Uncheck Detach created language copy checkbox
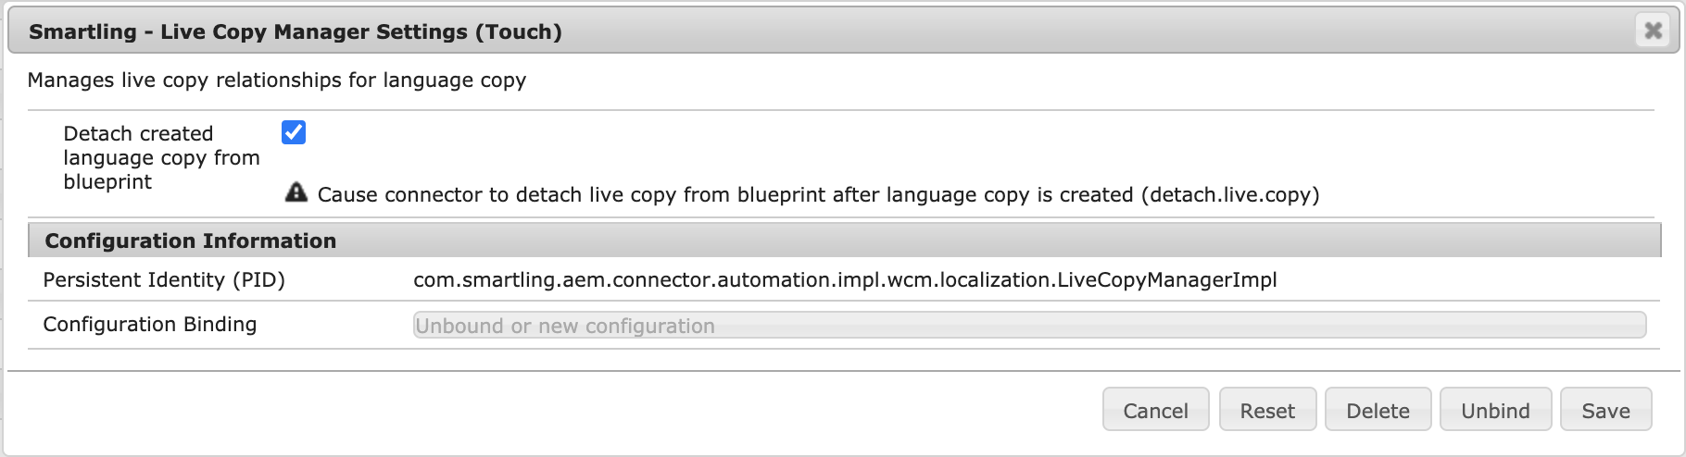 (294, 132)
